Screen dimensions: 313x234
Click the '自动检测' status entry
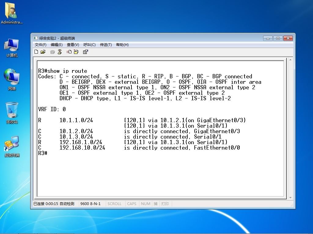point(67,204)
